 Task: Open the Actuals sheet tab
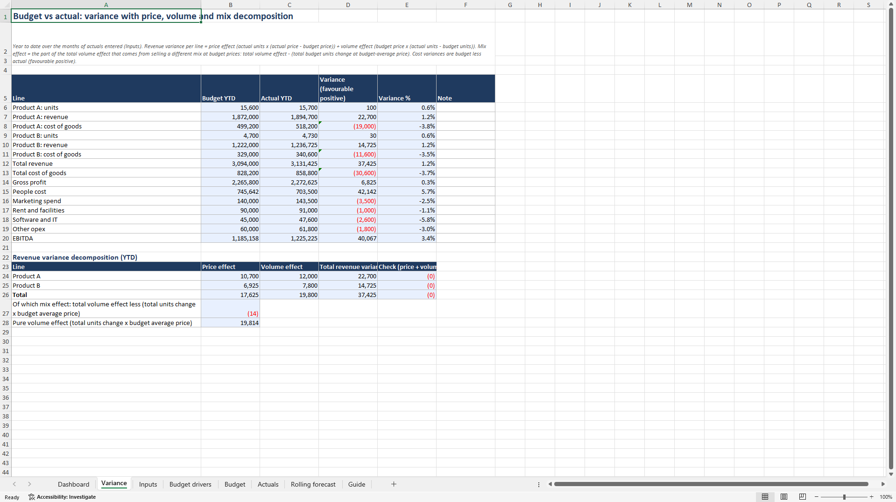(268, 484)
